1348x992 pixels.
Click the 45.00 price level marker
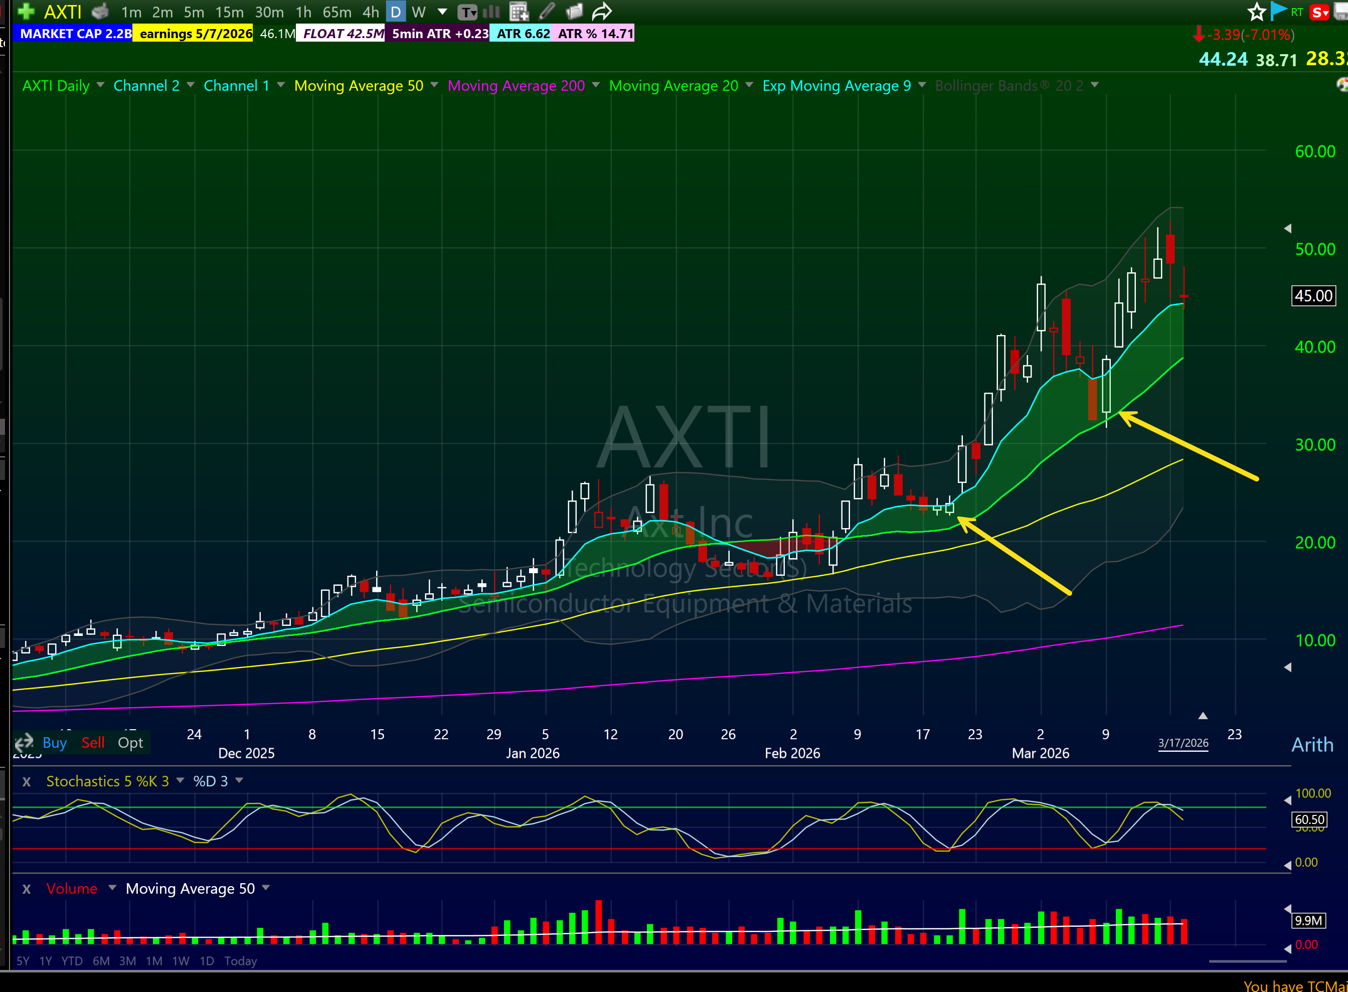click(x=1313, y=296)
